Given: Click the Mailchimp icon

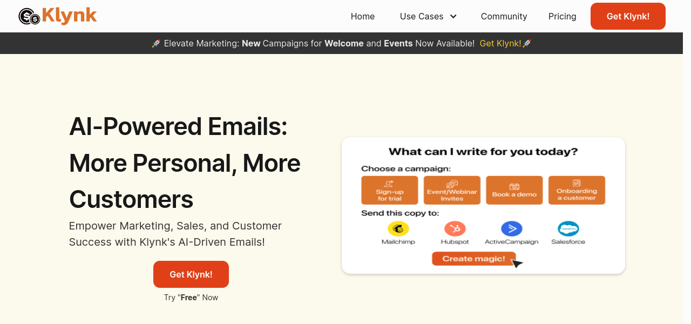Looking at the screenshot, I should click(x=398, y=229).
